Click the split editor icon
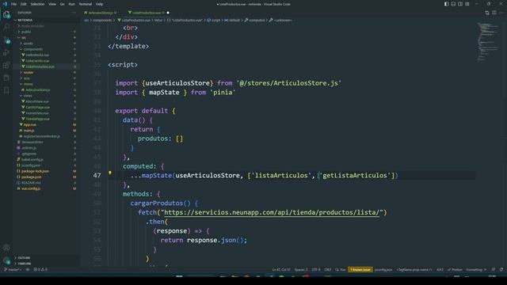The height and width of the screenshot is (285, 507). point(494,13)
